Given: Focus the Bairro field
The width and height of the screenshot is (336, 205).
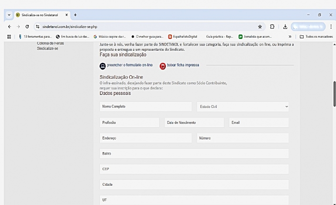Looking at the screenshot, I should tap(194, 153).
